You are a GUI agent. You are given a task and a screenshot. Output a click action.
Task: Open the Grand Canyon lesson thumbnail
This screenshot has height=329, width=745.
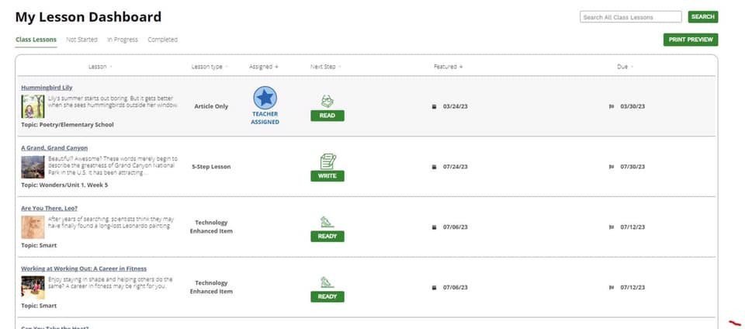click(x=33, y=167)
